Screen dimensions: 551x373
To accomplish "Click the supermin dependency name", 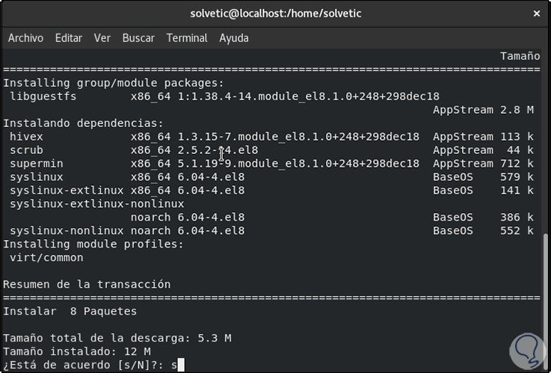I will click(37, 164).
